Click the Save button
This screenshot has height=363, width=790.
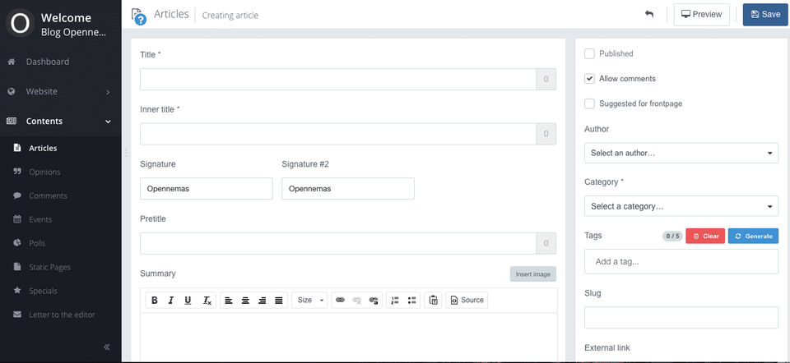(x=764, y=15)
